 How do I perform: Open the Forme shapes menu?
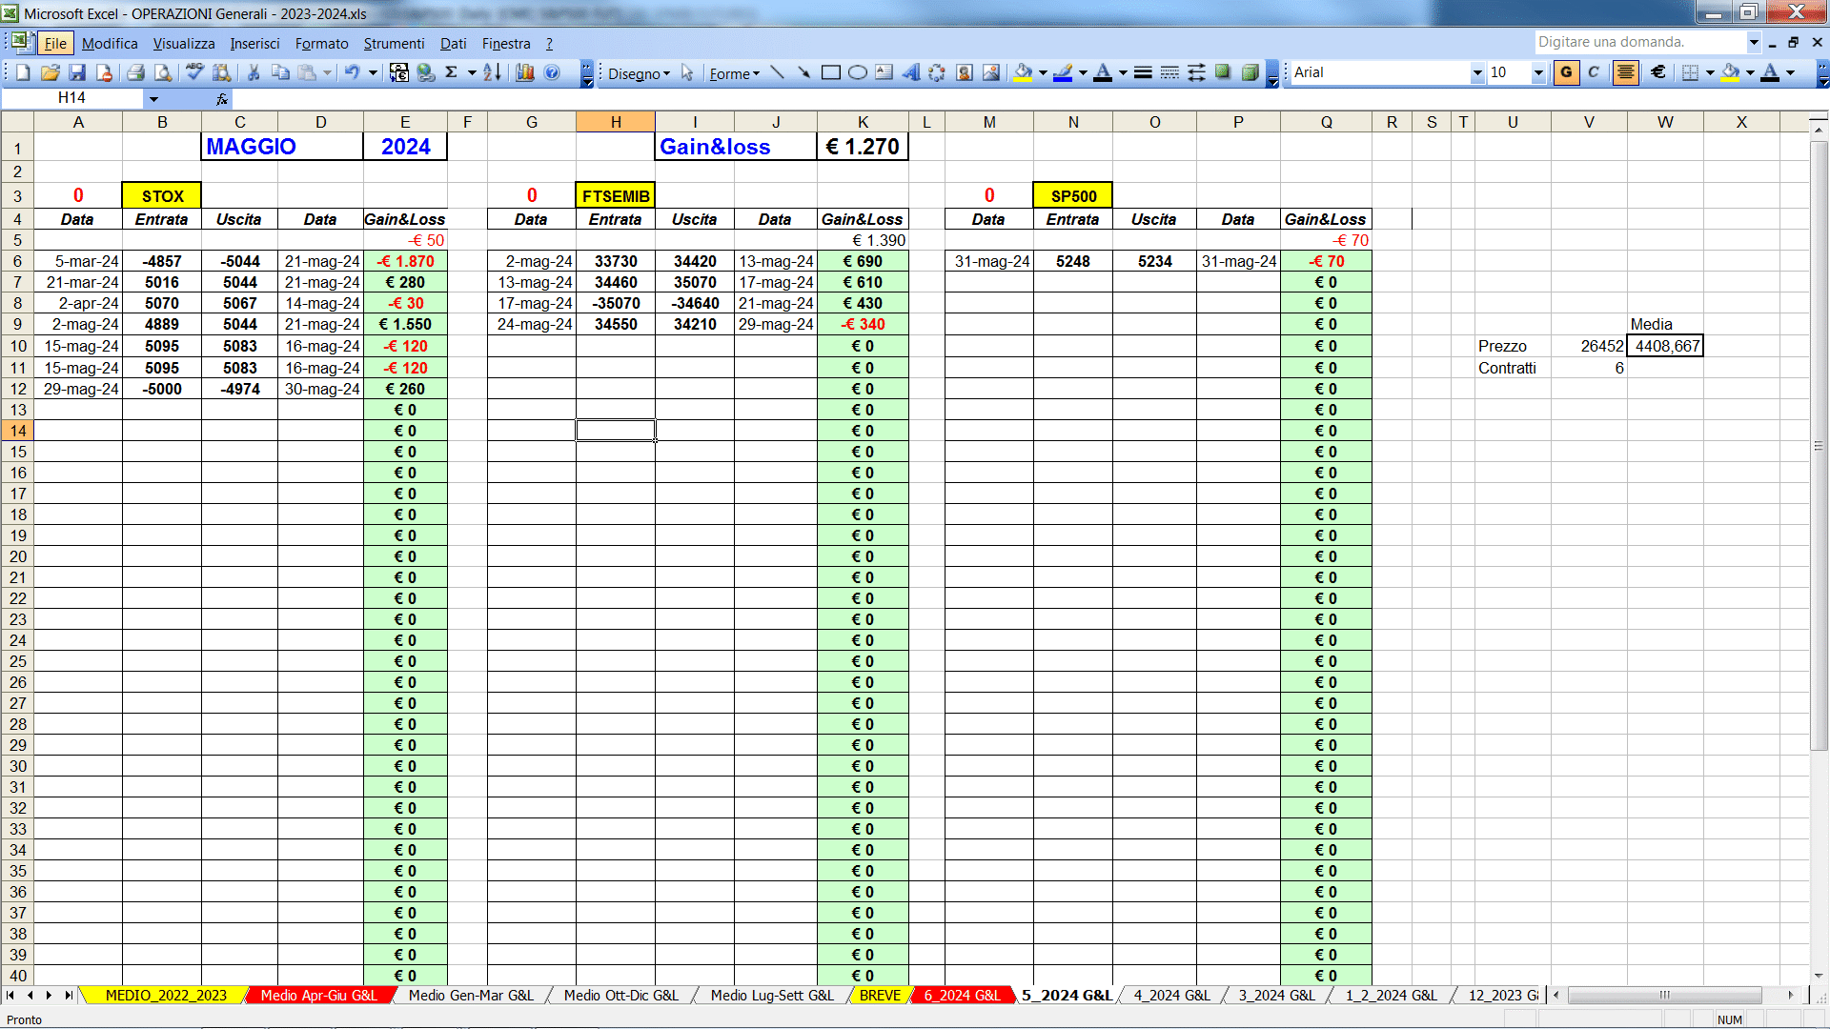(734, 73)
